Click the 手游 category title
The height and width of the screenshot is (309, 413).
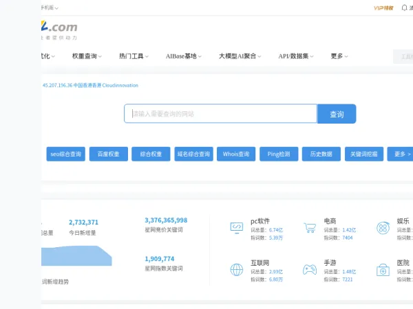(x=330, y=263)
